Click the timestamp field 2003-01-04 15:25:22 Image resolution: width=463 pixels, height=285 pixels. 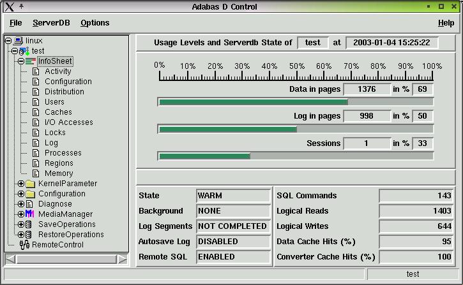pyautogui.click(x=392, y=43)
